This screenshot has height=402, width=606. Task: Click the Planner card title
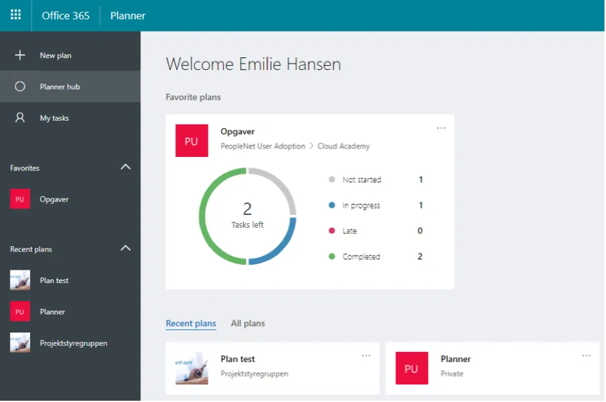(x=456, y=359)
